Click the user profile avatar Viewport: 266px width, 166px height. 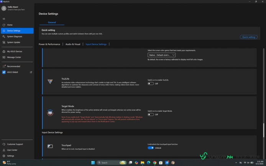[4, 8]
